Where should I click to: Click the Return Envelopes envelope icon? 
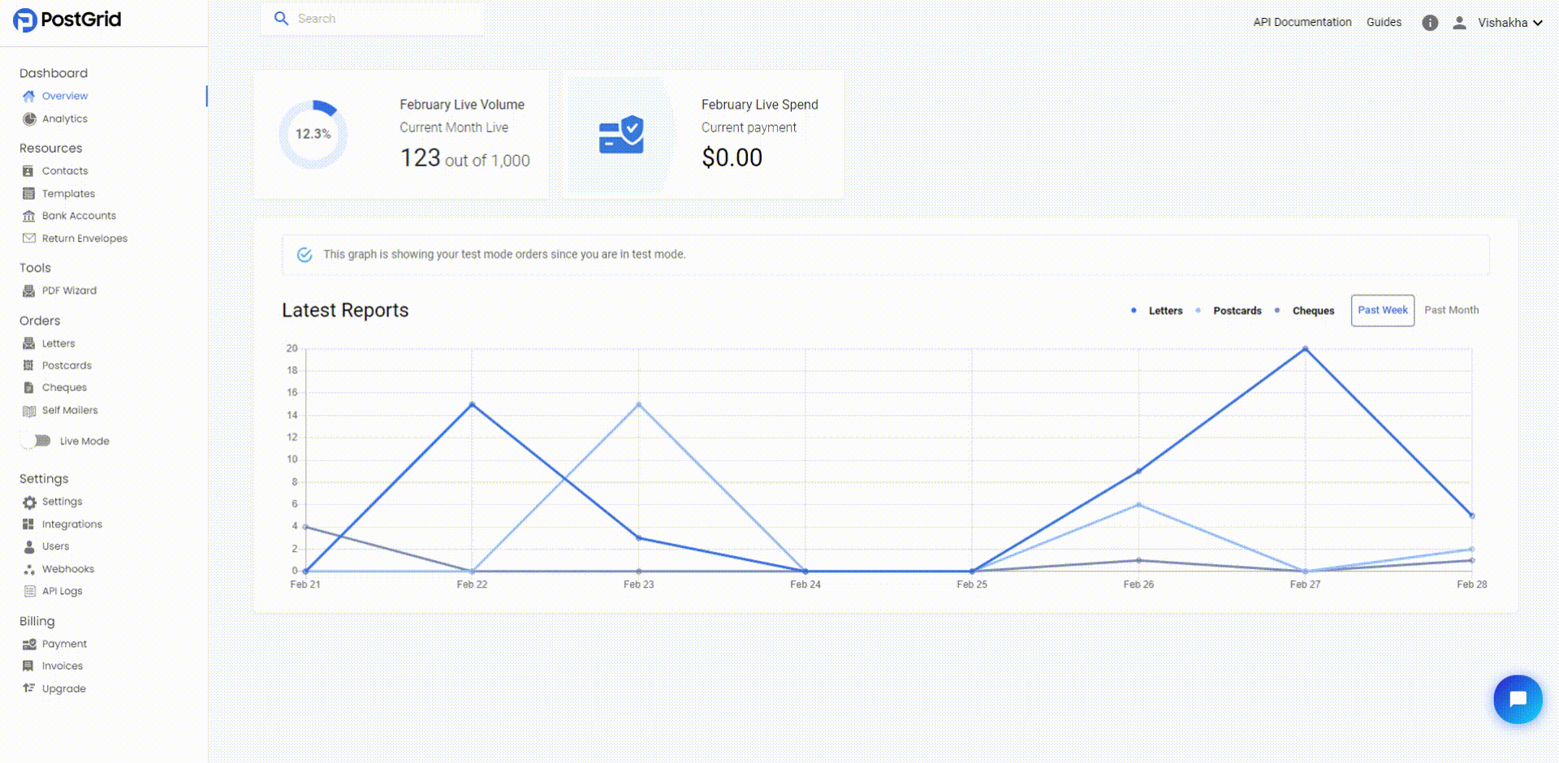click(29, 238)
